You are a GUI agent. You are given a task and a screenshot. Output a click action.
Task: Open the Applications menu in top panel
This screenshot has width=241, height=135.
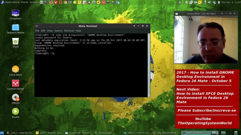point(12,2)
